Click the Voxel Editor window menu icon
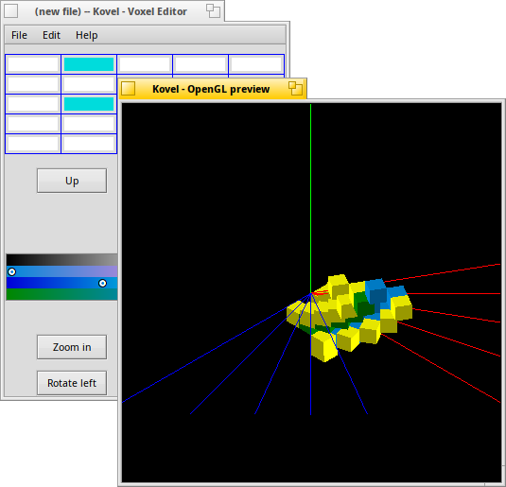 click(x=11, y=11)
